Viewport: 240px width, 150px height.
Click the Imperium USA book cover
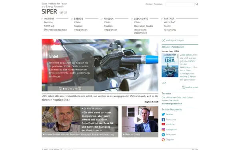(170, 65)
